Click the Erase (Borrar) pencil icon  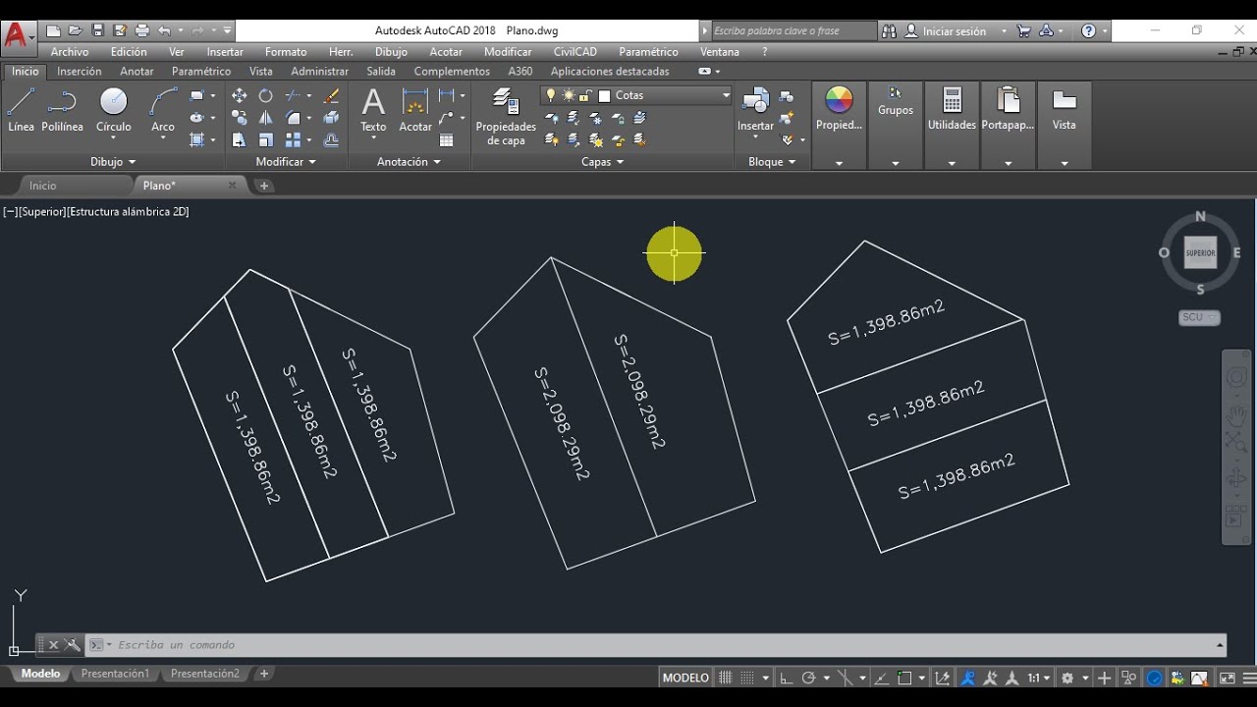point(332,95)
